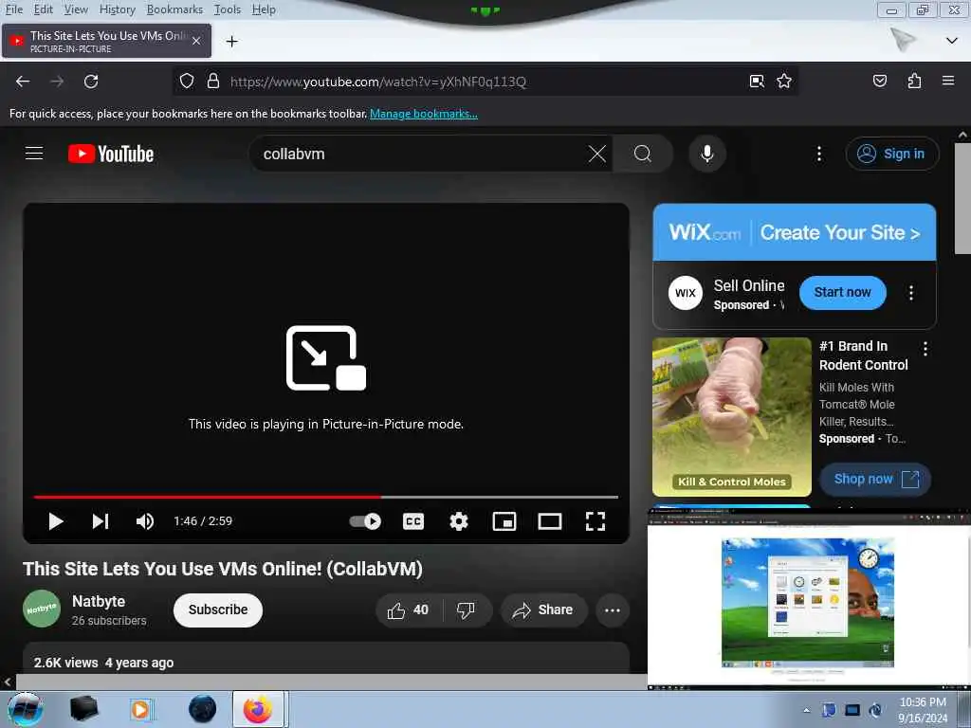This screenshot has width=971, height=728.
Task: Open Firefox taskbar button
Action: [258, 709]
